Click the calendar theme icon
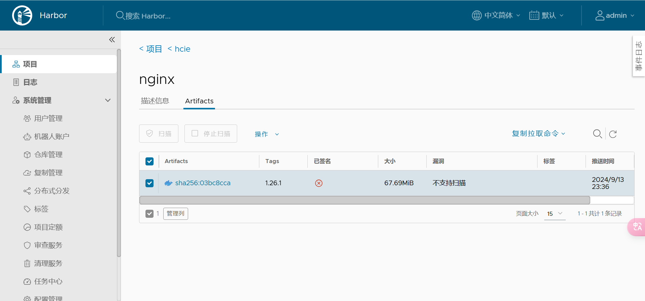Image resolution: width=645 pixels, height=301 pixels. [534, 15]
